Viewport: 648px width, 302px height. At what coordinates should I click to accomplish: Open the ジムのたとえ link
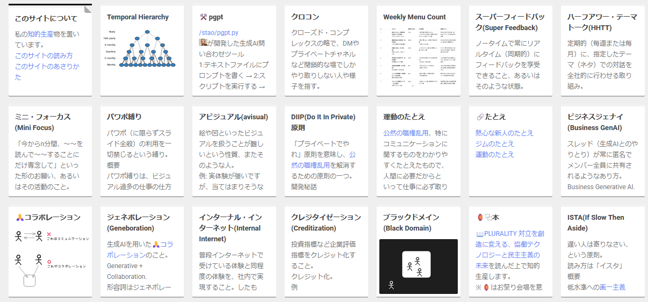(495, 143)
